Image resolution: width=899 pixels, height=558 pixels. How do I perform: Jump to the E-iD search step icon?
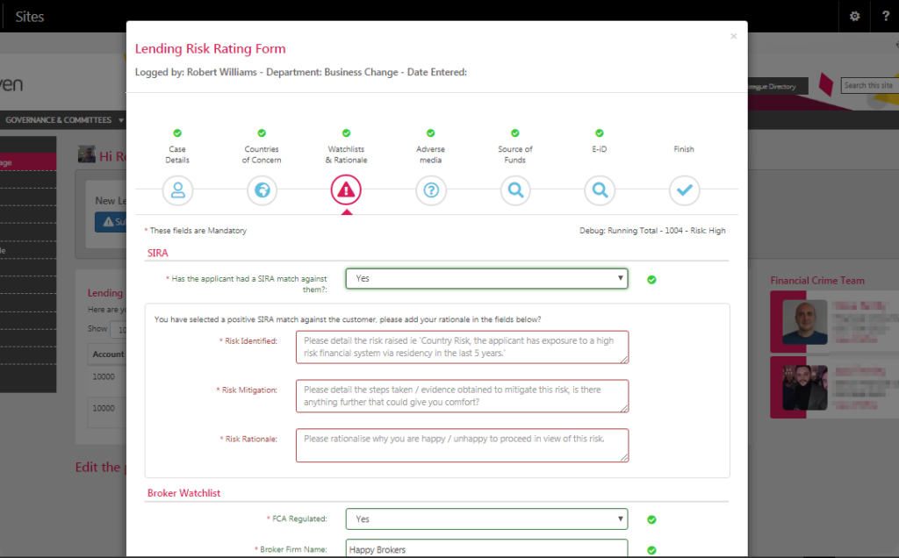click(600, 190)
